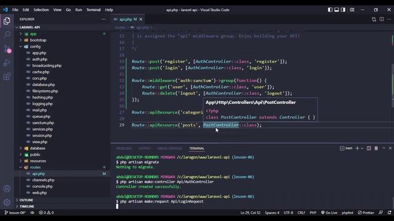This screenshot has width=394, height=221.
Task: Expand the database folder
Action: tap(62, 149)
